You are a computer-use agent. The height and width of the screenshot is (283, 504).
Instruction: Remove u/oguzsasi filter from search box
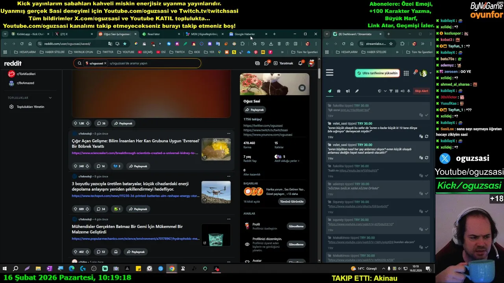tap(105, 63)
